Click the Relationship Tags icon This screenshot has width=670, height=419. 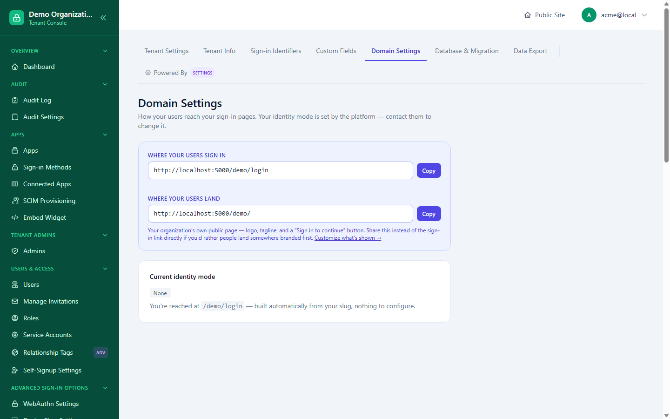tap(15, 352)
